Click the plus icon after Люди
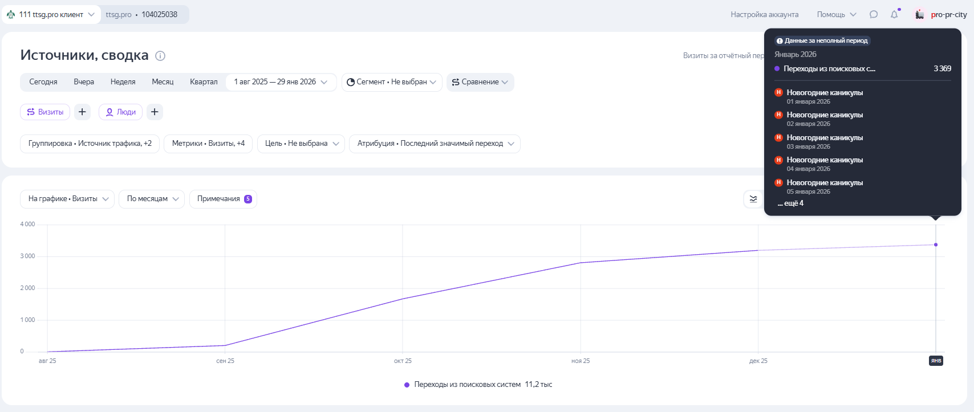 155,112
